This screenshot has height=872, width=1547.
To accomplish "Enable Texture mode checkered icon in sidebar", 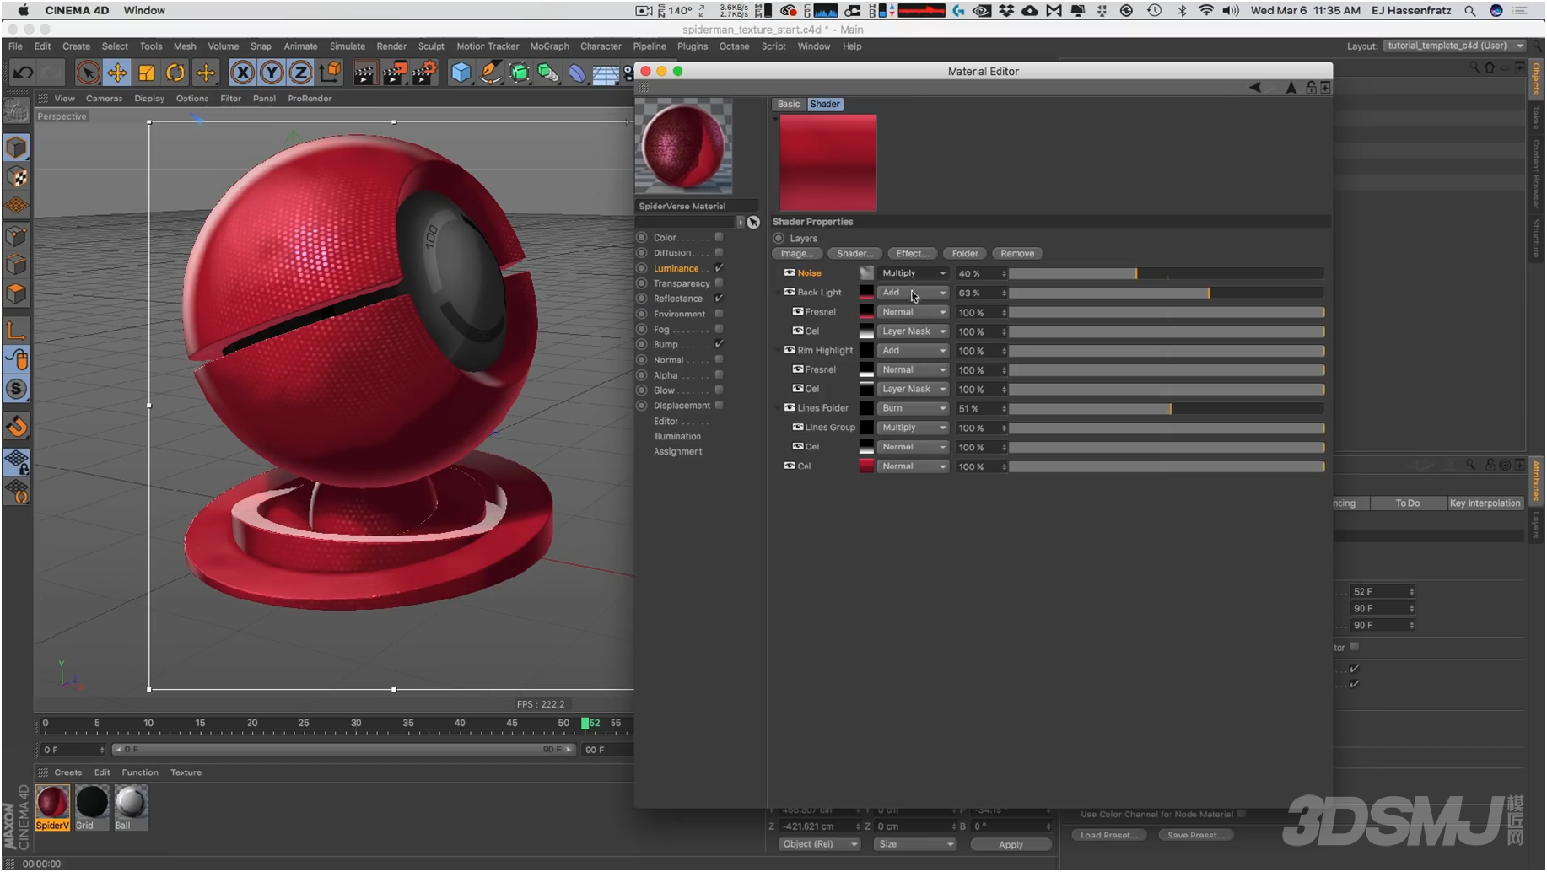I will tap(16, 177).
